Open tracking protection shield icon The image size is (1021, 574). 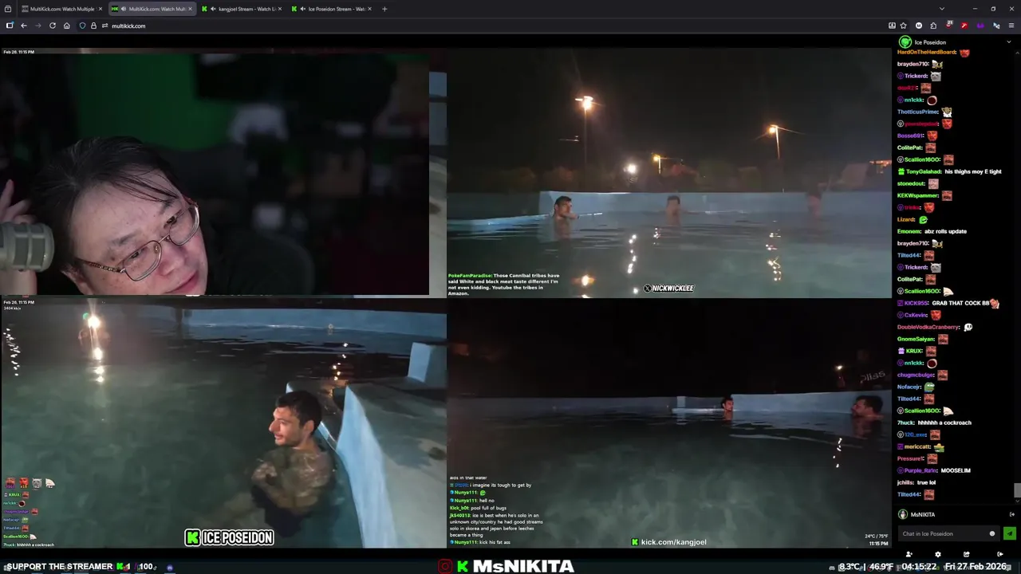coord(82,26)
